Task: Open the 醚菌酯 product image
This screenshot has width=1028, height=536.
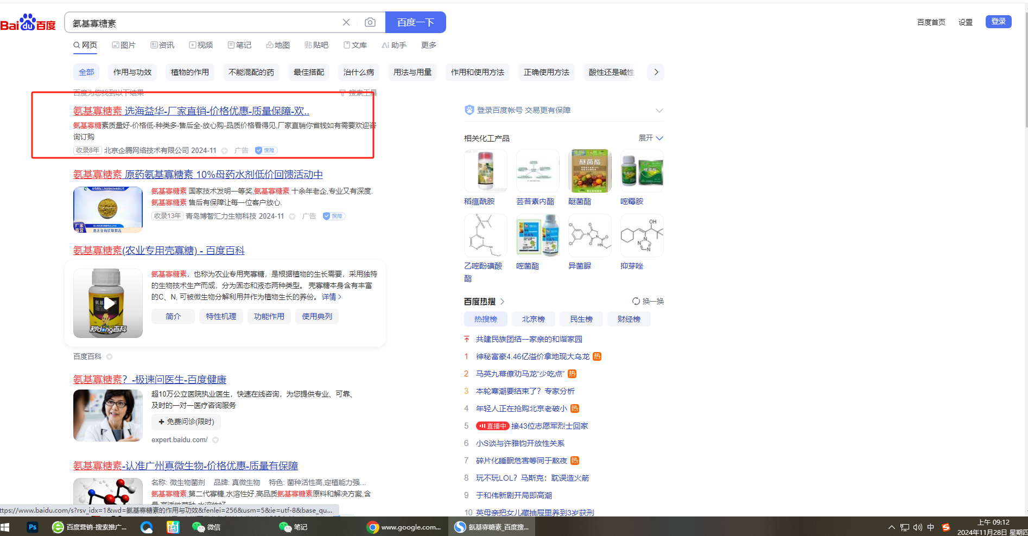Action: click(x=590, y=171)
